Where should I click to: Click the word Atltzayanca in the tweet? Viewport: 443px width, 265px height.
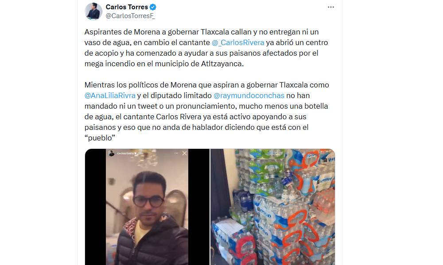[x=222, y=64]
